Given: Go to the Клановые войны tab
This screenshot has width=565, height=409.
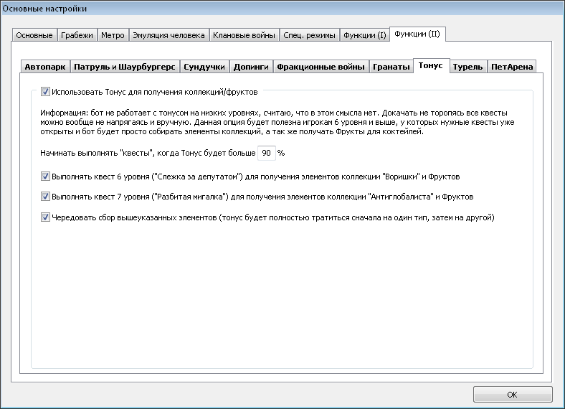Looking at the screenshot, I should click(x=244, y=35).
